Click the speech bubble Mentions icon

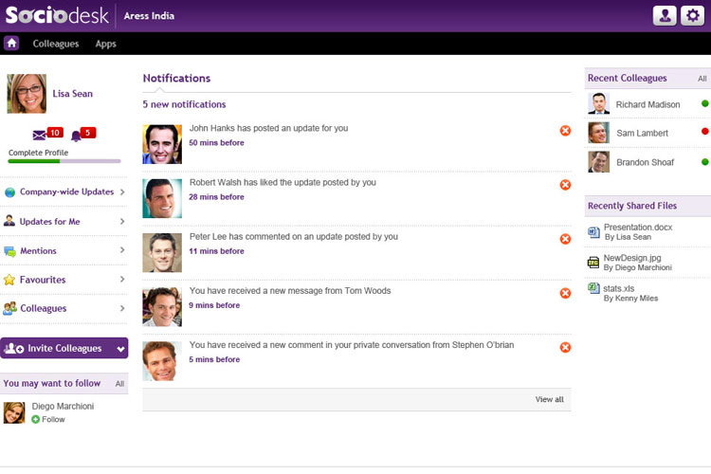[9, 251]
